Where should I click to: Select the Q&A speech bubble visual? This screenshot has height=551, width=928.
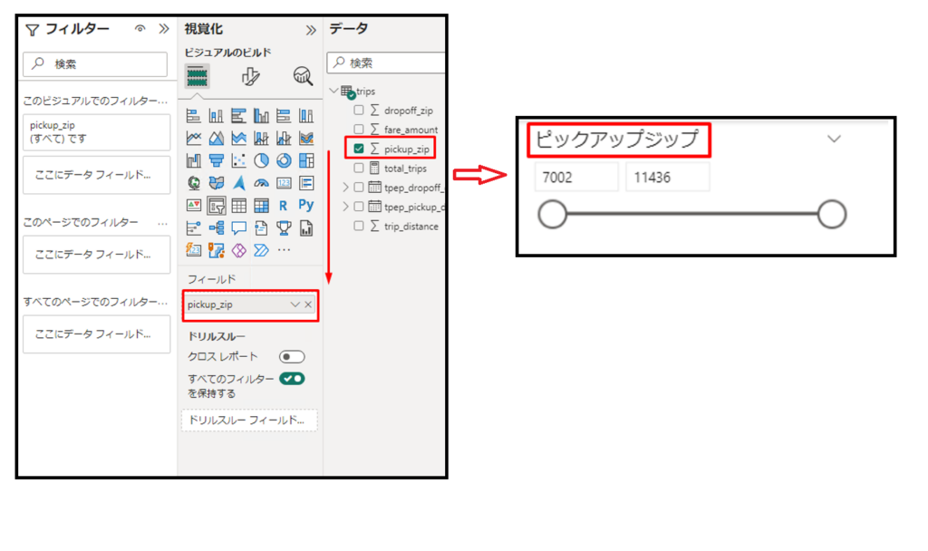pyautogui.click(x=238, y=227)
